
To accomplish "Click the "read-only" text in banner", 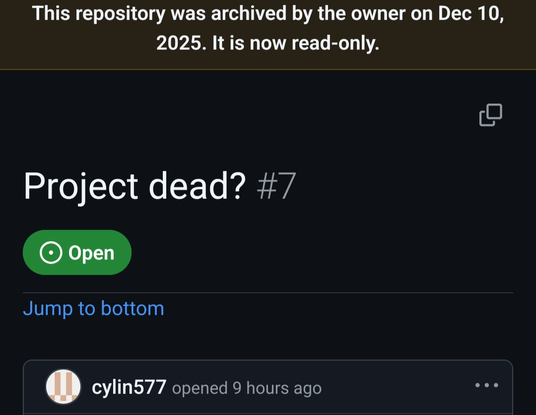I will [x=335, y=44].
